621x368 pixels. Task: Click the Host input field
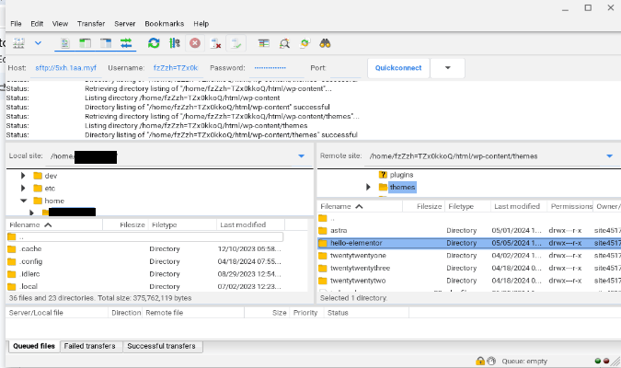pos(65,68)
